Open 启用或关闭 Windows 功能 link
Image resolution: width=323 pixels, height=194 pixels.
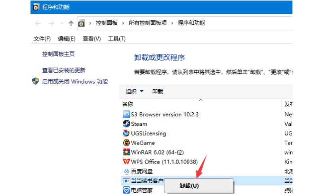coord(75,82)
